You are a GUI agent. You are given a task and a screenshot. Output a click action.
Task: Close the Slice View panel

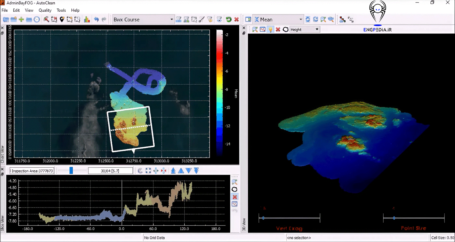click(x=2, y=169)
